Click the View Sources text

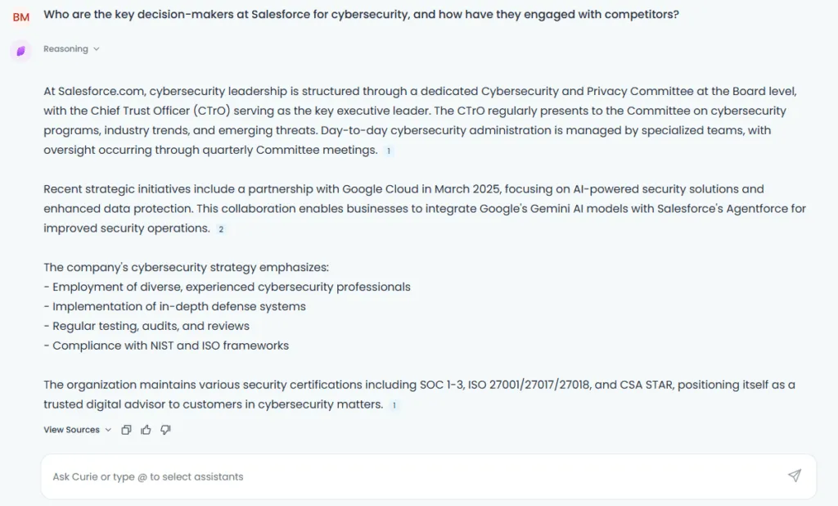[x=72, y=430]
